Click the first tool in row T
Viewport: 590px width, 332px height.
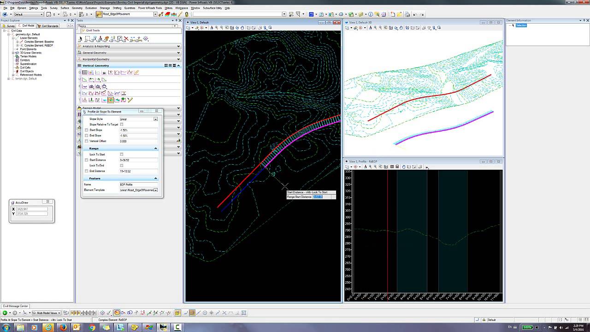(84, 100)
